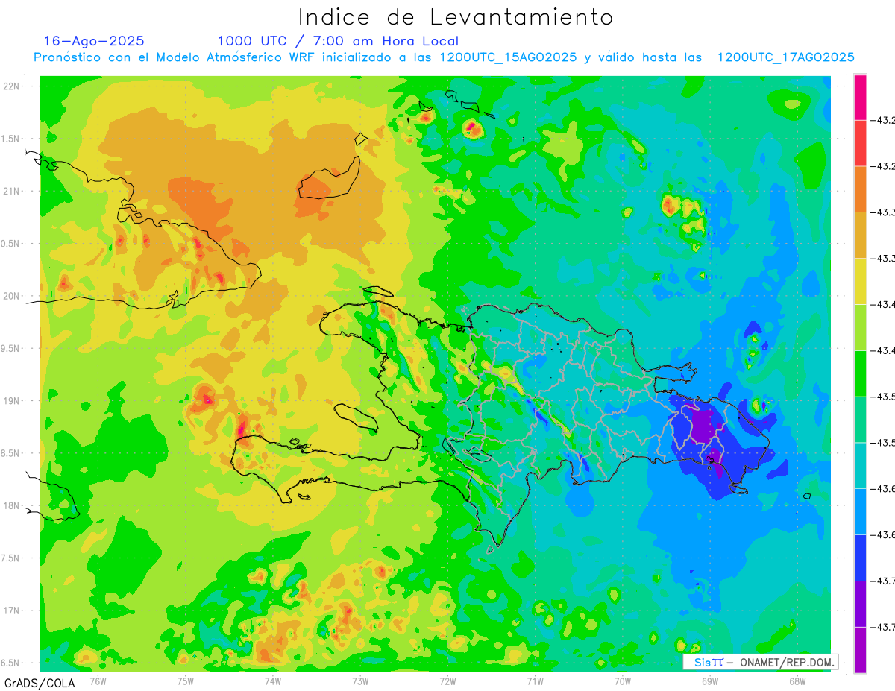The width and height of the screenshot is (895, 691).
Task: Click the 'ONAMET/REP.DOM.' credit box
Action: click(x=760, y=662)
